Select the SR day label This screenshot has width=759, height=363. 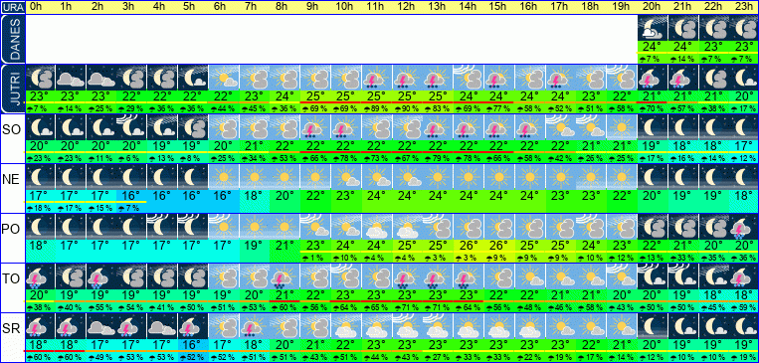pyautogui.click(x=12, y=329)
